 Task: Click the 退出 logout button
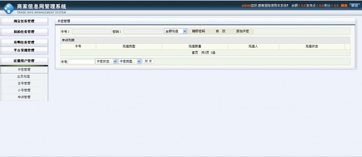point(355,6)
